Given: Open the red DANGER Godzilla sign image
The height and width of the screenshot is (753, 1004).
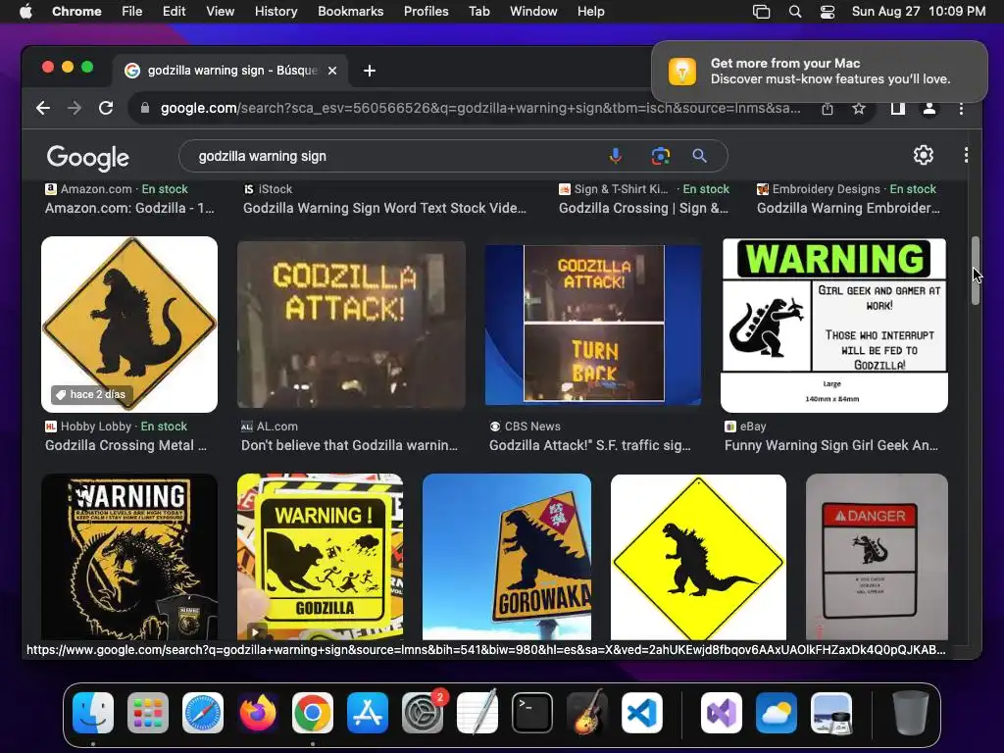Looking at the screenshot, I should click(877, 557).
